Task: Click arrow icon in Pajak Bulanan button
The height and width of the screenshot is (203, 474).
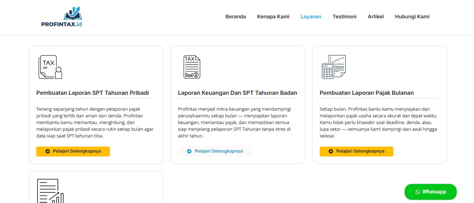Action: [331, 151]
